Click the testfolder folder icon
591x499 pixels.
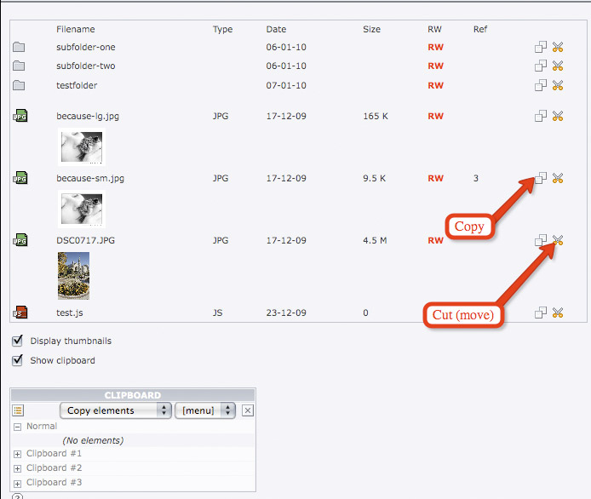(19, 85)
